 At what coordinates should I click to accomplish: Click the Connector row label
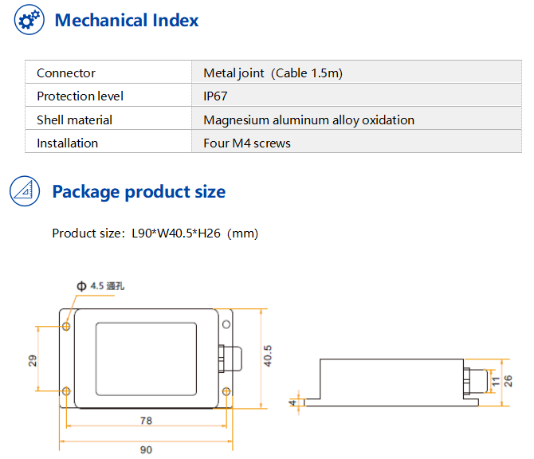108,73
